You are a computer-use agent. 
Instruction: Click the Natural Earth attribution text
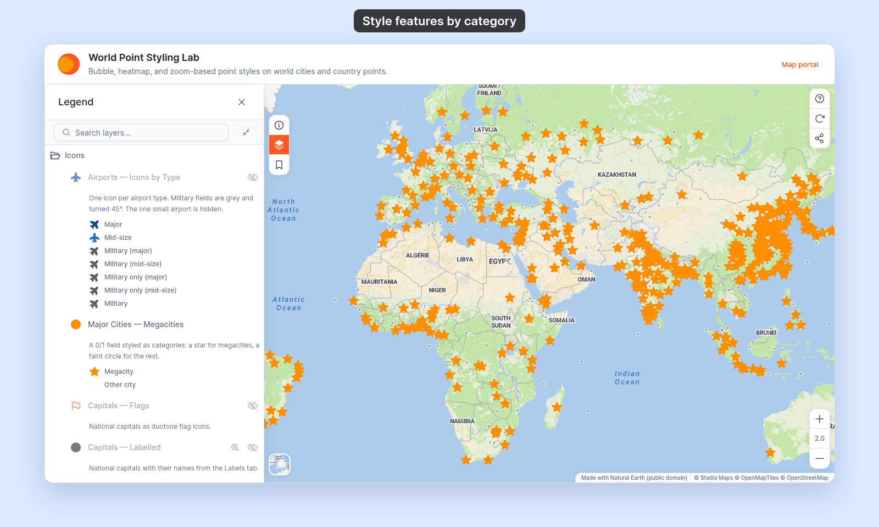(x=634, y=478)
